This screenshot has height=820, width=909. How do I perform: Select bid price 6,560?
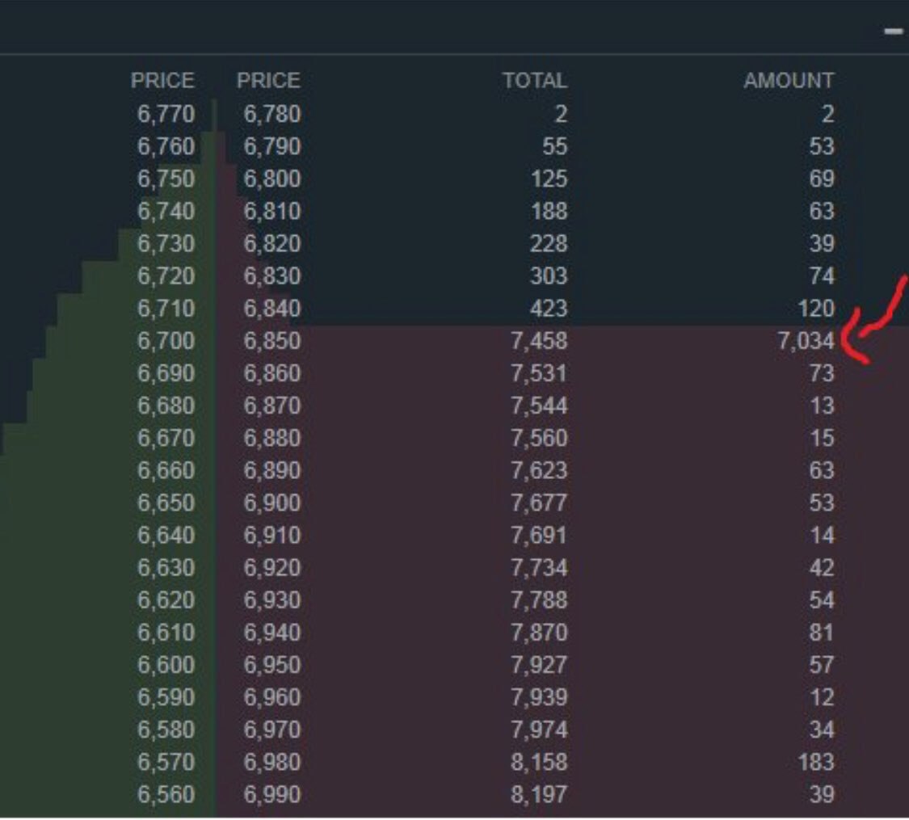(x=166, y=795)
